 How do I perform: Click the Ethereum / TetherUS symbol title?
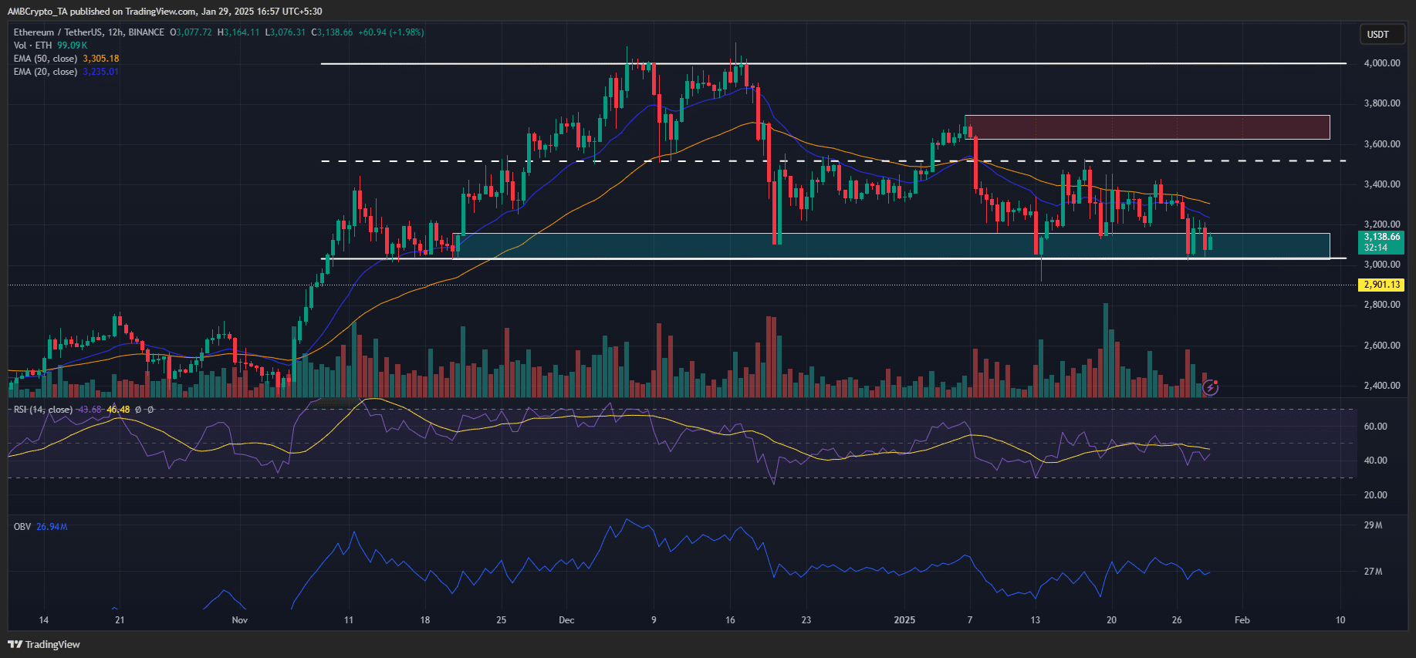pos(89,32)
